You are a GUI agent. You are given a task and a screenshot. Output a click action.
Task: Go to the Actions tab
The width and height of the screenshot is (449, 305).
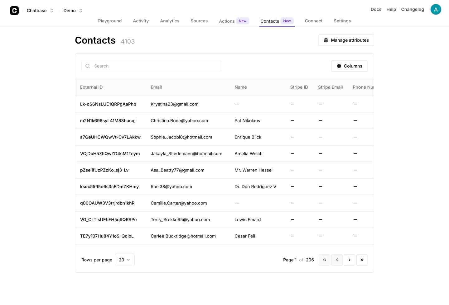(x=234, y=21)
